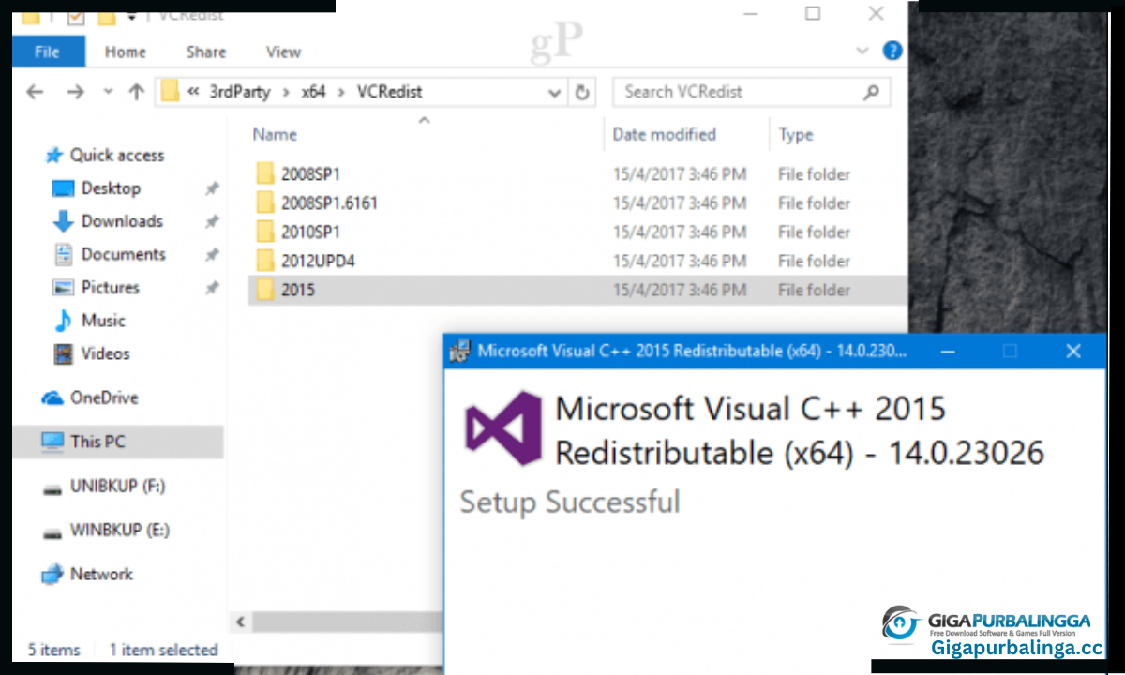1125x675 pixels.
Task: Open the File tab in Explorer
Action: (48, 52)
